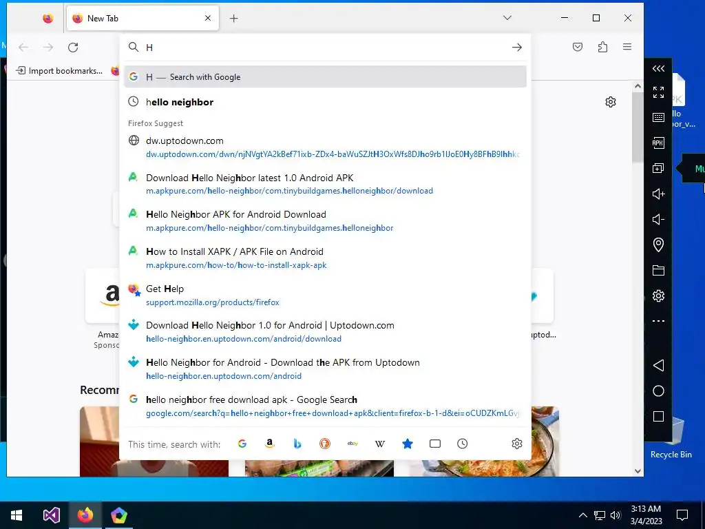Image resolution: width=705 pixels, height=529 pixels.
Task: Search history with the clock icon
Action: [462, 444]
